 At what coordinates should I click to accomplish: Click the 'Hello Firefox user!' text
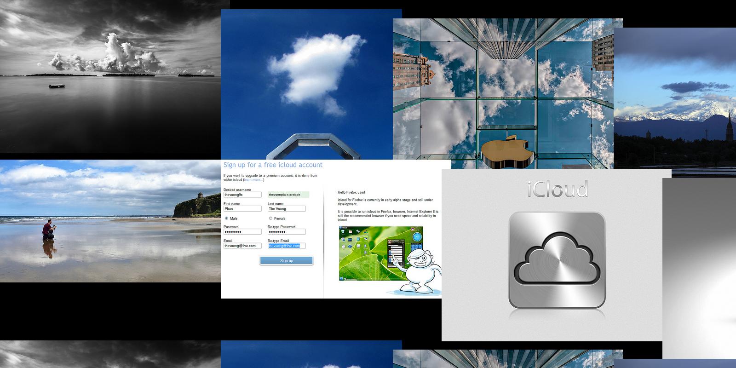[351, 192]
